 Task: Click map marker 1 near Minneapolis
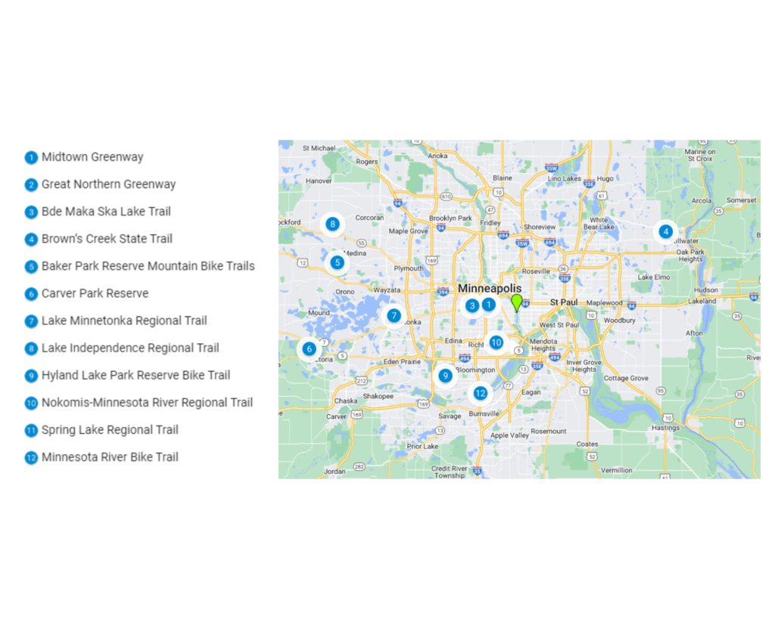click(489, 305)
